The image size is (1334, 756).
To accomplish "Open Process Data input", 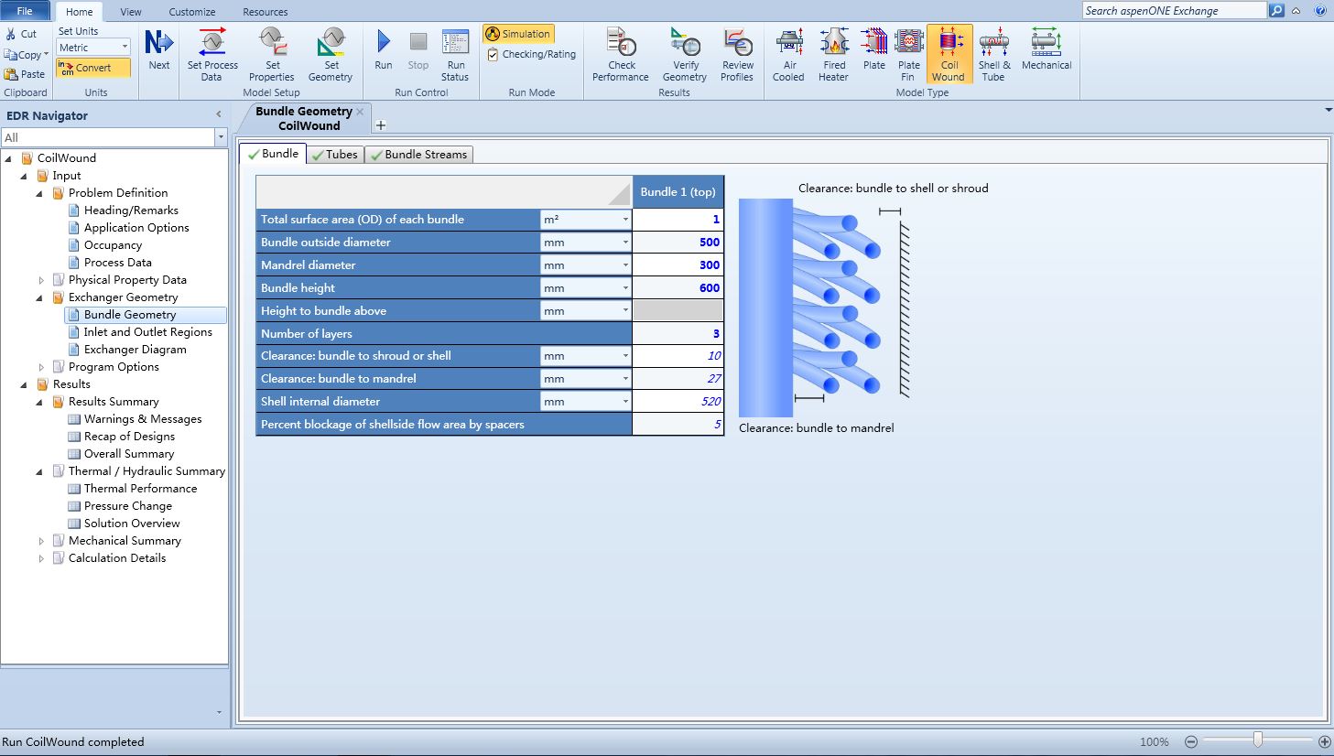I will (118, 263).
